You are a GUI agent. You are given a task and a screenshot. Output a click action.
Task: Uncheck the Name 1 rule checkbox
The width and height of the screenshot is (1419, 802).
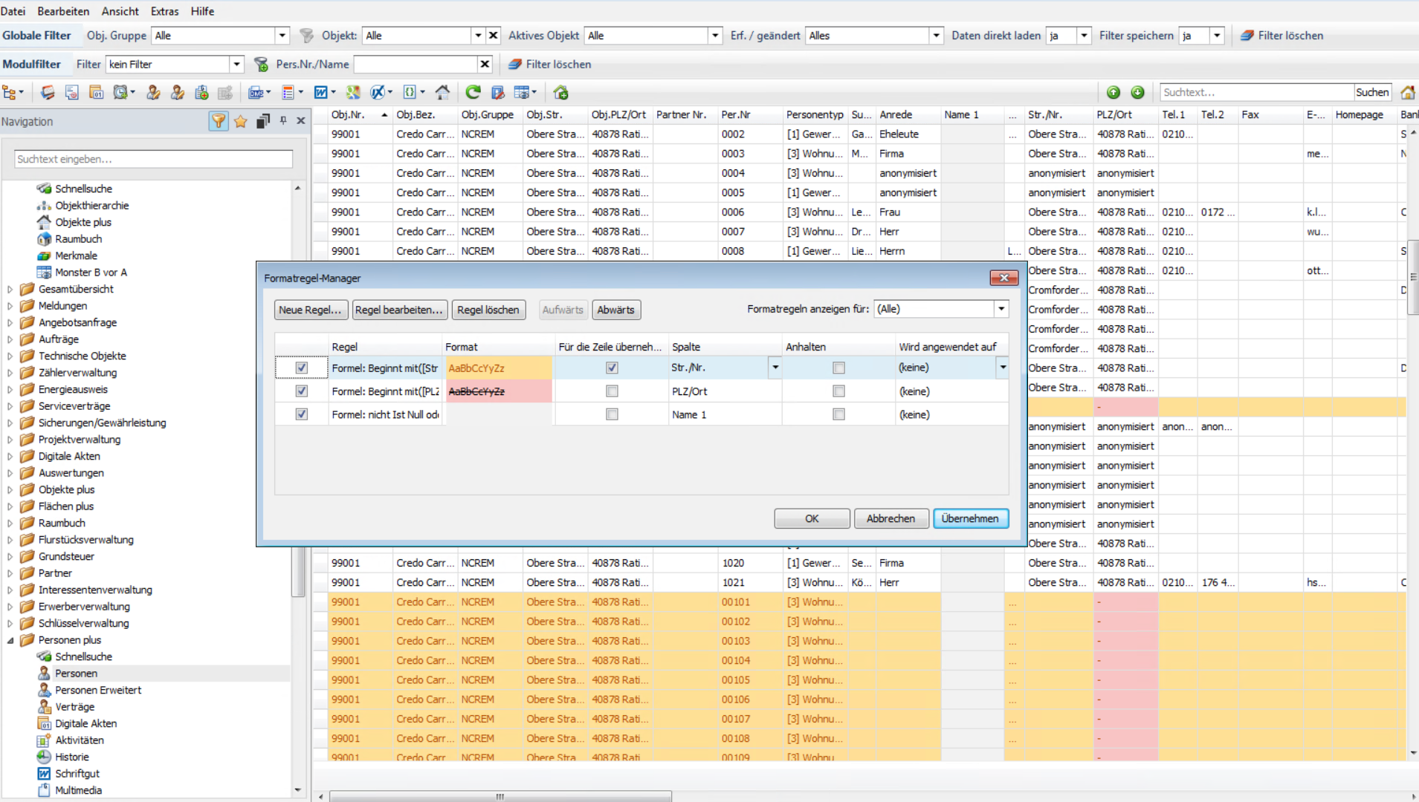pos(301,414)
